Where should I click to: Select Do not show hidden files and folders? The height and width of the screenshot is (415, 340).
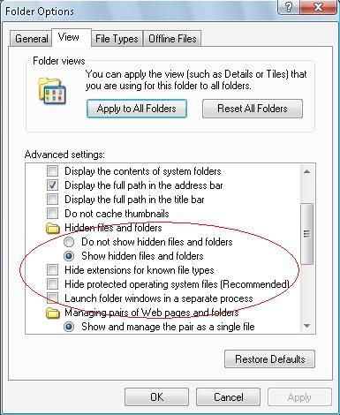point(69,242)
